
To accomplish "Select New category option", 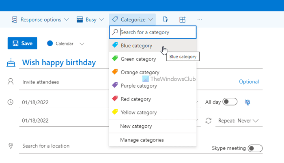I will [136, 126].
